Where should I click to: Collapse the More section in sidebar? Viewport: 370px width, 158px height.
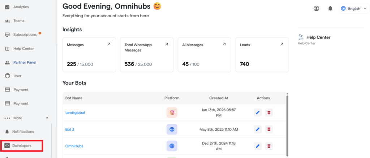tap(47, 118)
